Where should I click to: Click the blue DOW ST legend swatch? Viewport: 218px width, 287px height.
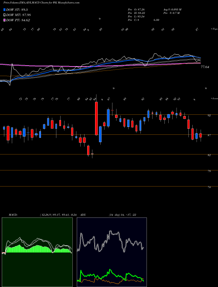[4, 10]
